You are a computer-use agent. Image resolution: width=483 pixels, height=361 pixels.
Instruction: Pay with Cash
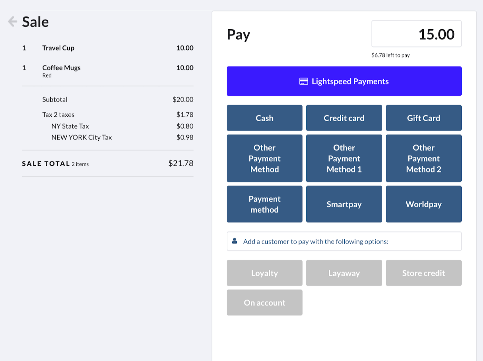(264, 118)
